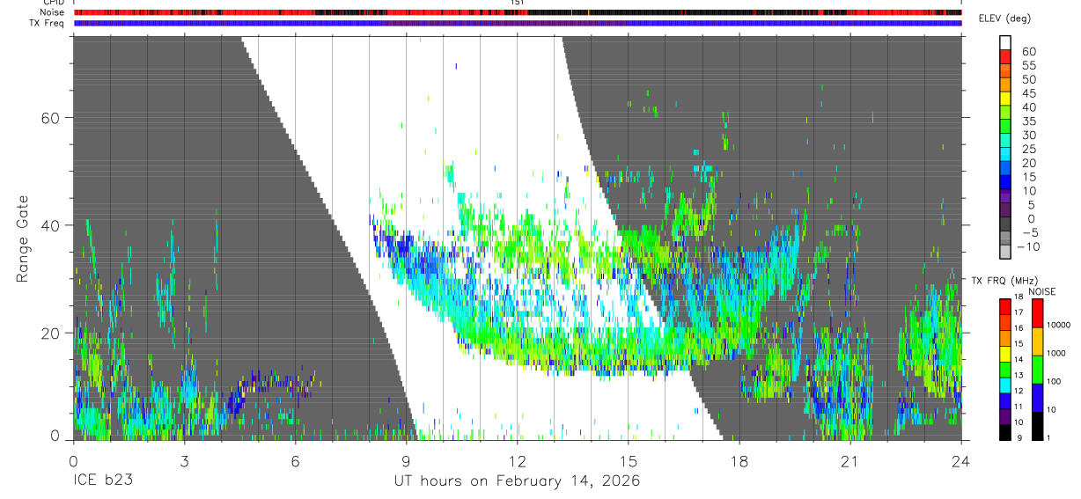
Task: Click the '10000' label on NOISE colorbar
Action: (1059, 325)
